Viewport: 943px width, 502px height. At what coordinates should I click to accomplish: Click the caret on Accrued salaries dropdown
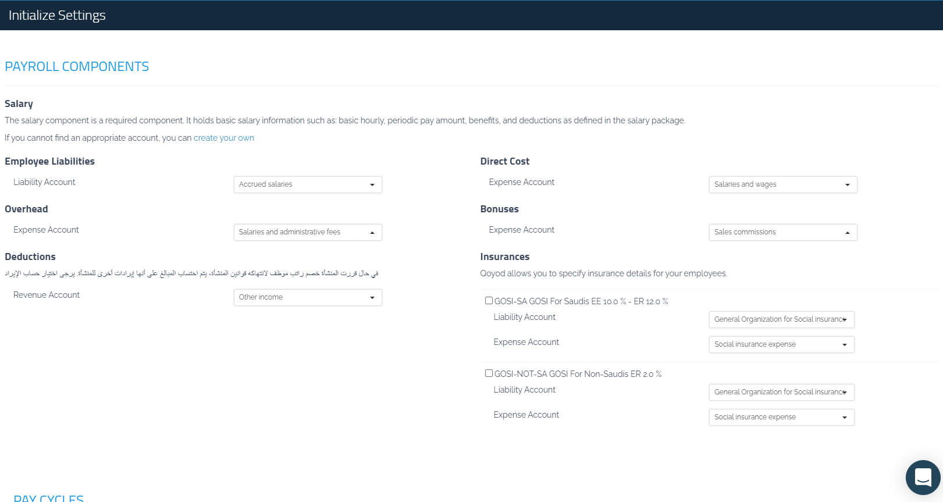pyautogui.click(x=372, y=185)
